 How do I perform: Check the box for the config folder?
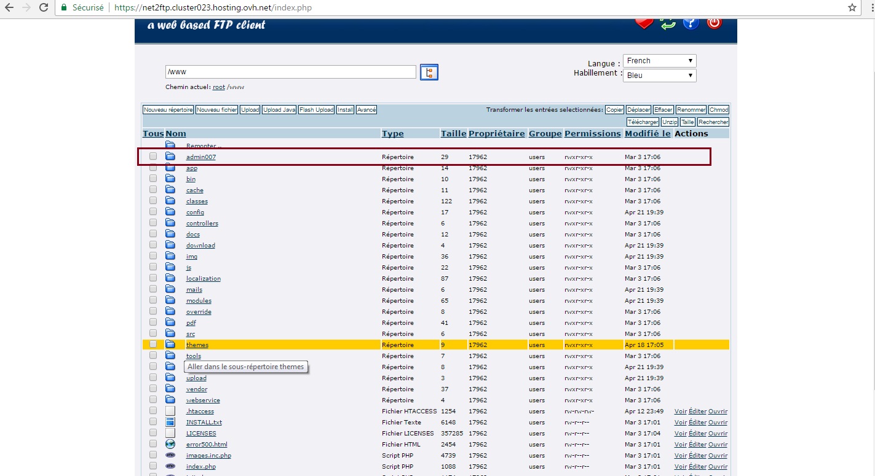point(153,212)
